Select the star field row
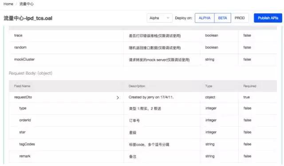This screenshot has width=284, height=166. (x=143, y=132)
